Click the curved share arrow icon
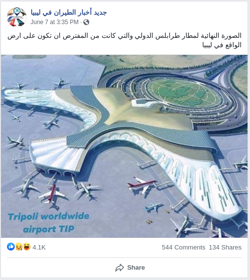250x280 pixels. (119, 268)
